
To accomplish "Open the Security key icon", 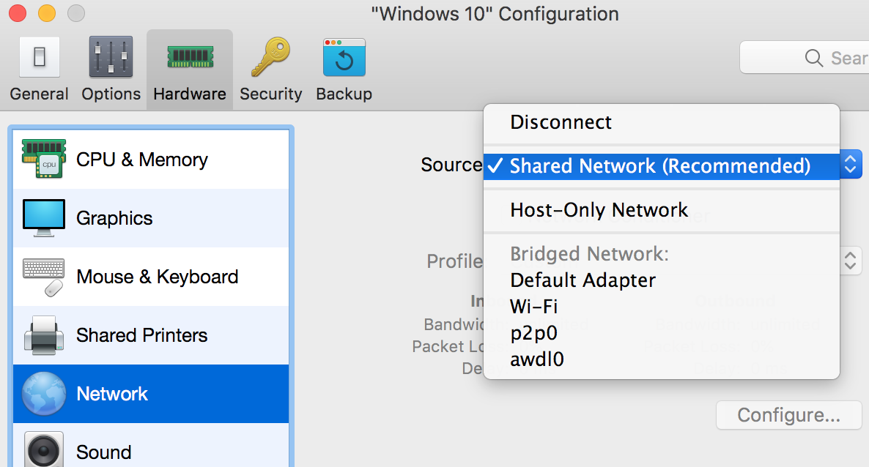I will click(270, 58).
